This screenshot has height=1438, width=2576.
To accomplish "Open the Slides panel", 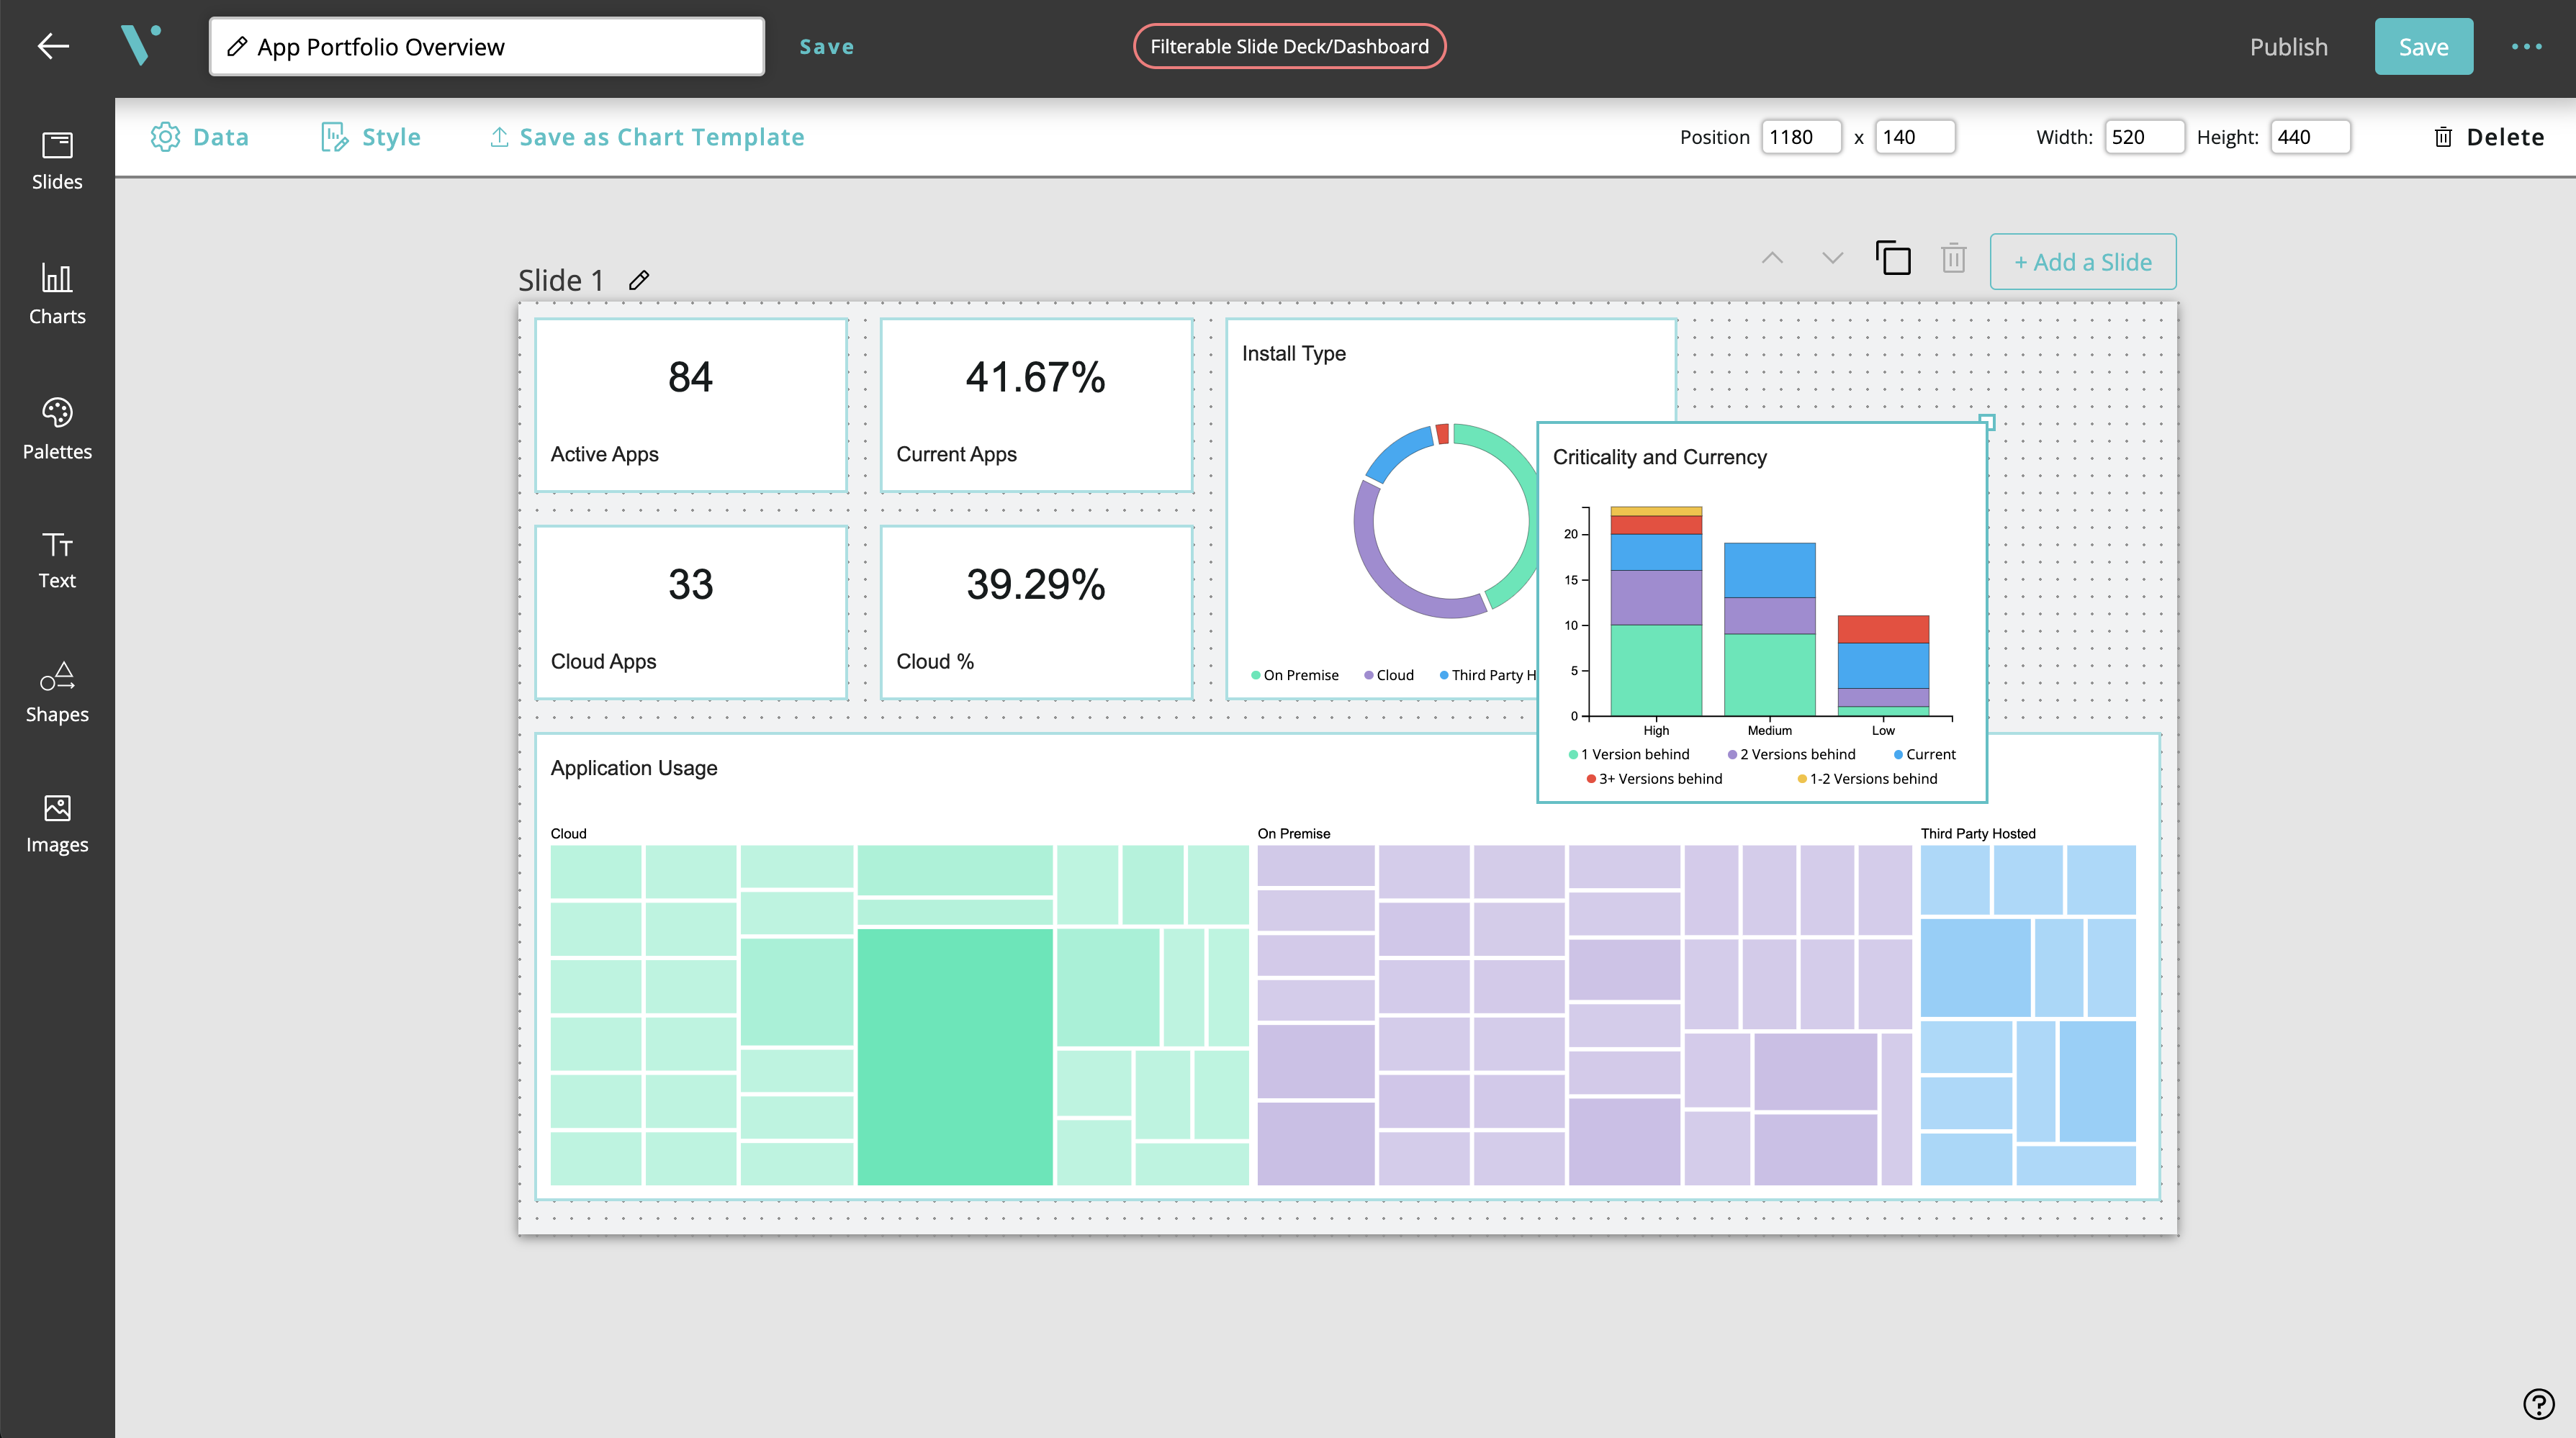I will click(57, 160).
